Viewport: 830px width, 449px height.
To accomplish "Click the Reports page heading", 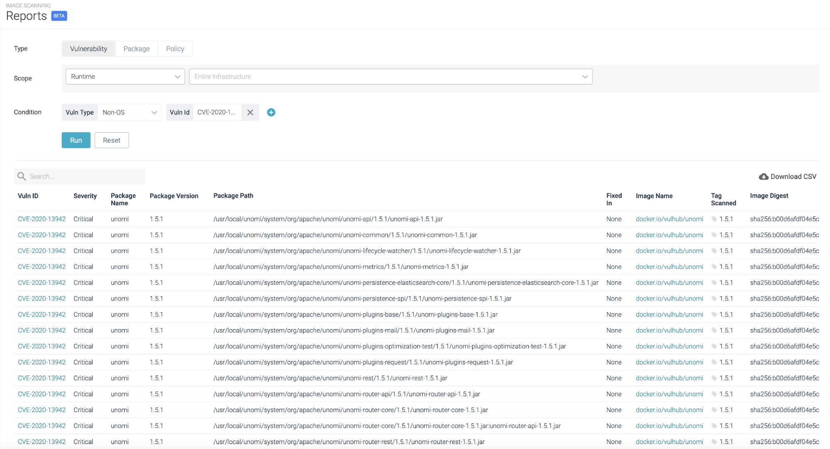I will click(x=27, y=16).
